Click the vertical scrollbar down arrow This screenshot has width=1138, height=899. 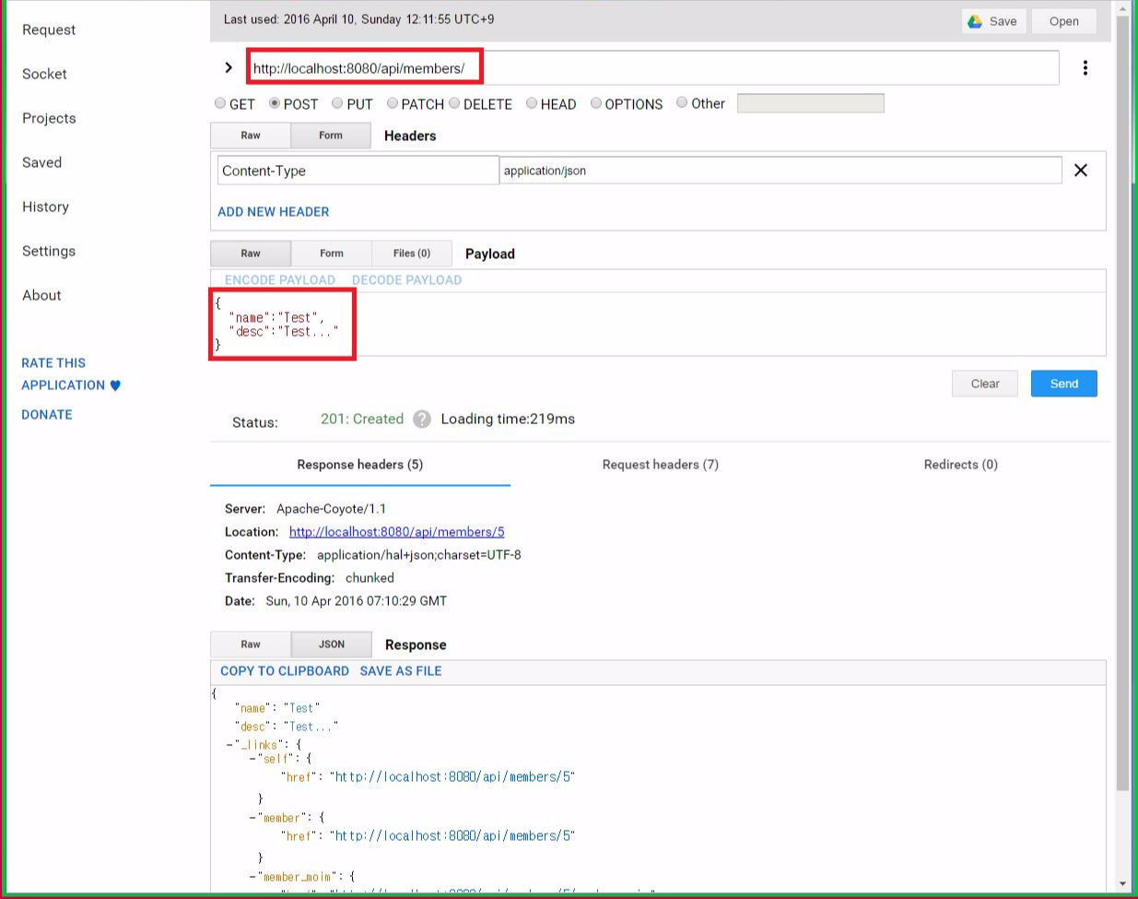click(1122, 884)
